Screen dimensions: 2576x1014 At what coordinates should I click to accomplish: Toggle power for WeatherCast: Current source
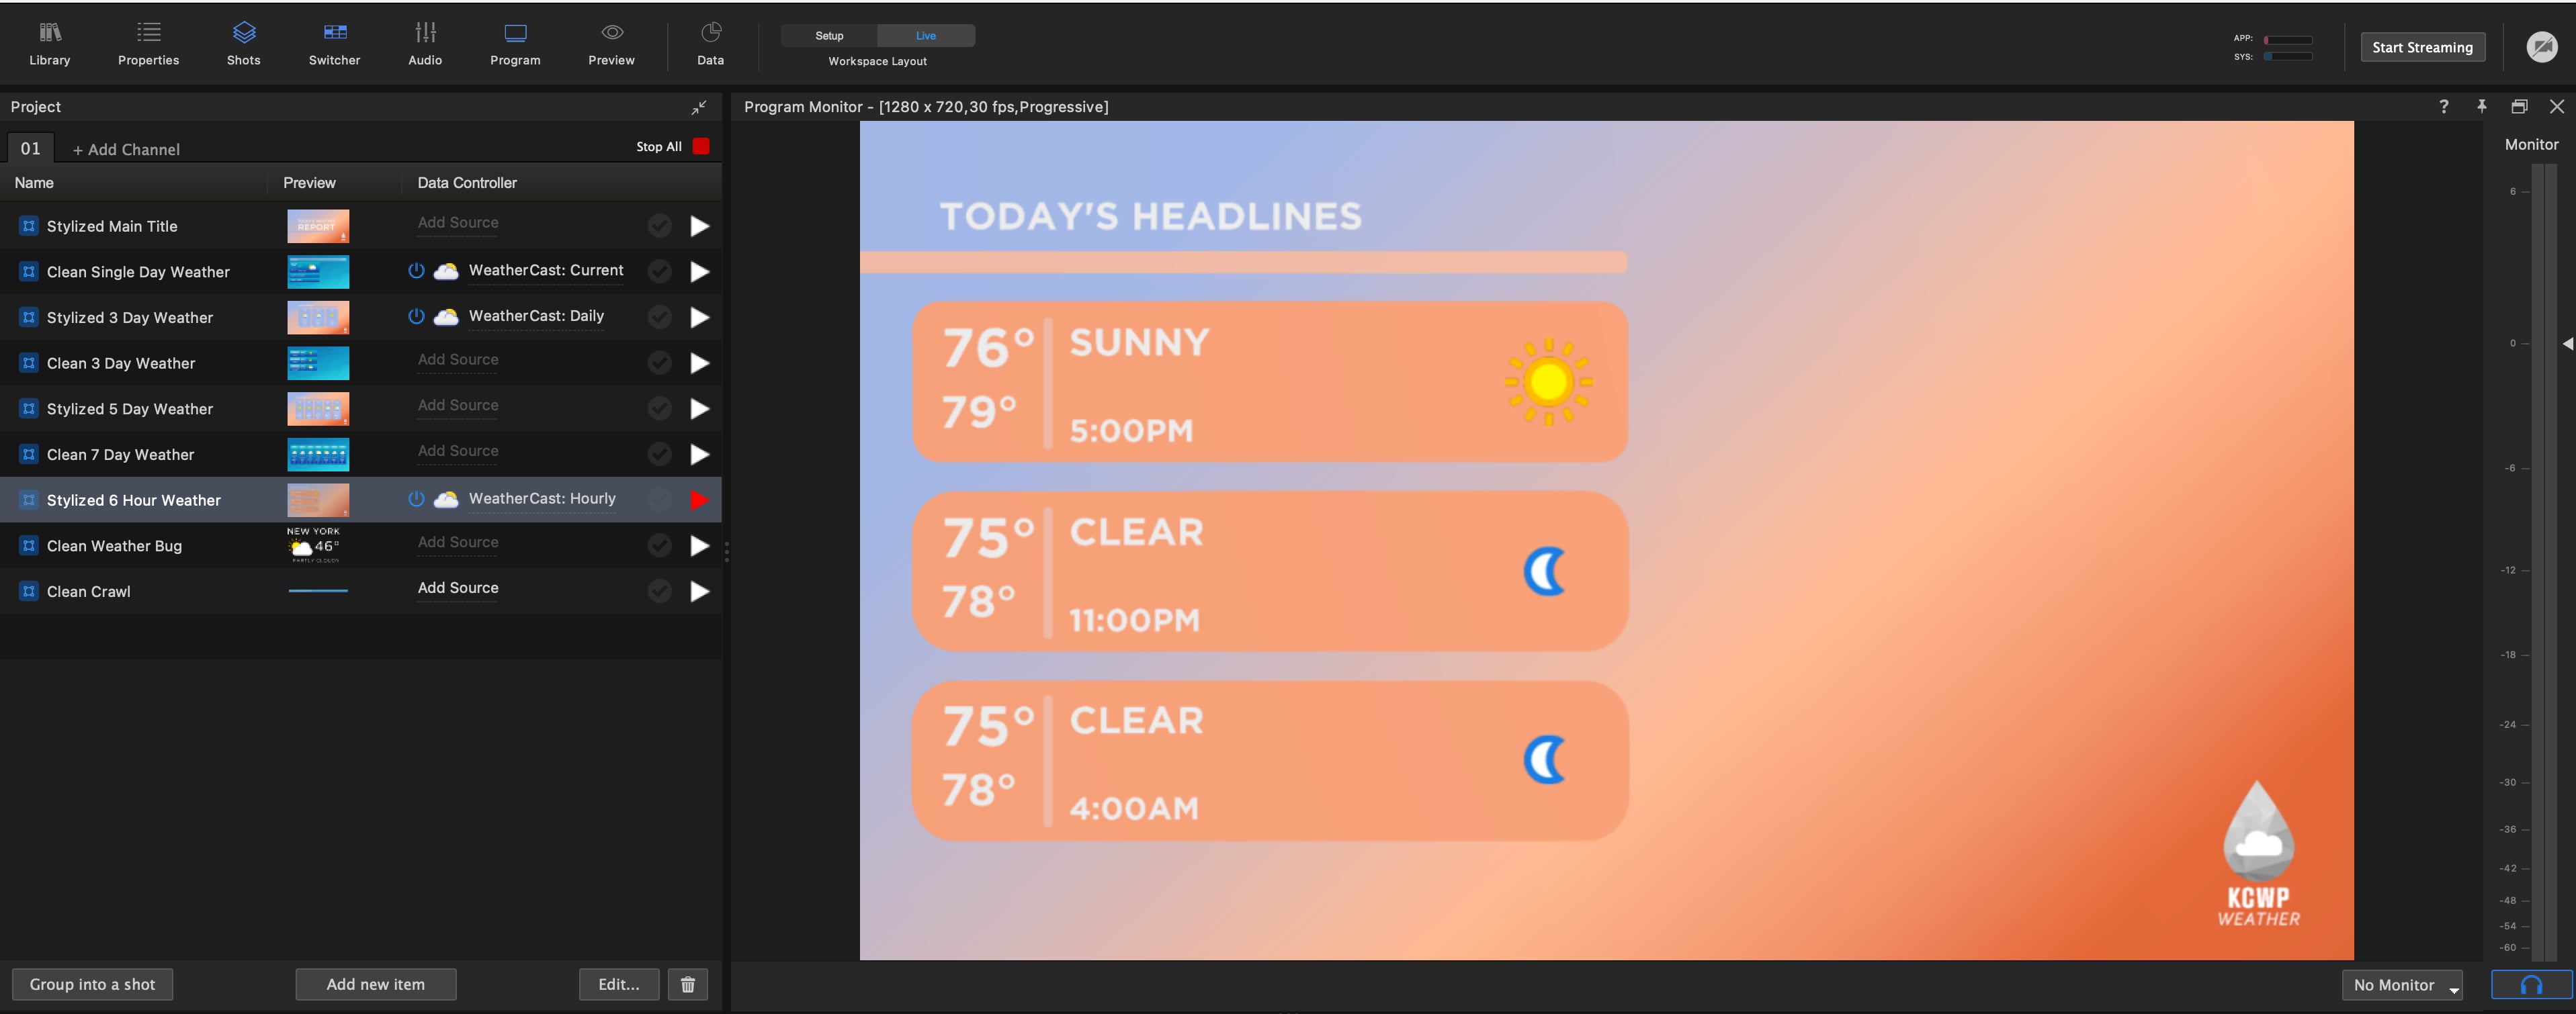pos(416,271)
